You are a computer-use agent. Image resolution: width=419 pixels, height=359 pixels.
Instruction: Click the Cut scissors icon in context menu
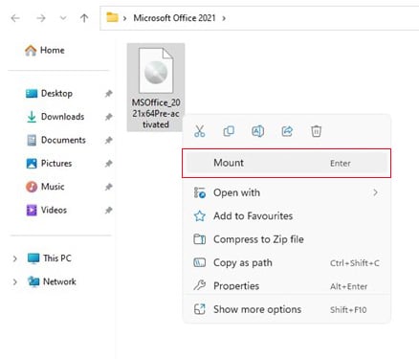pyautogui.click(x=200, y=131)
